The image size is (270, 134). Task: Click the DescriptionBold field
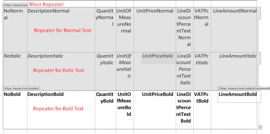click(46, 94)
